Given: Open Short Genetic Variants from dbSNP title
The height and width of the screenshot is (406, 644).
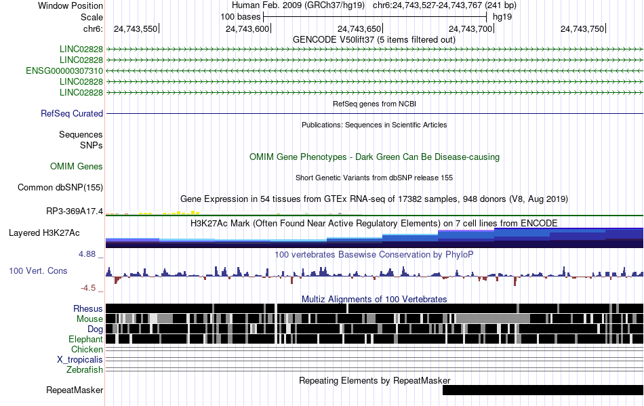Looking at the screenshot, I should pyautogui.click(x=374, y=178).
